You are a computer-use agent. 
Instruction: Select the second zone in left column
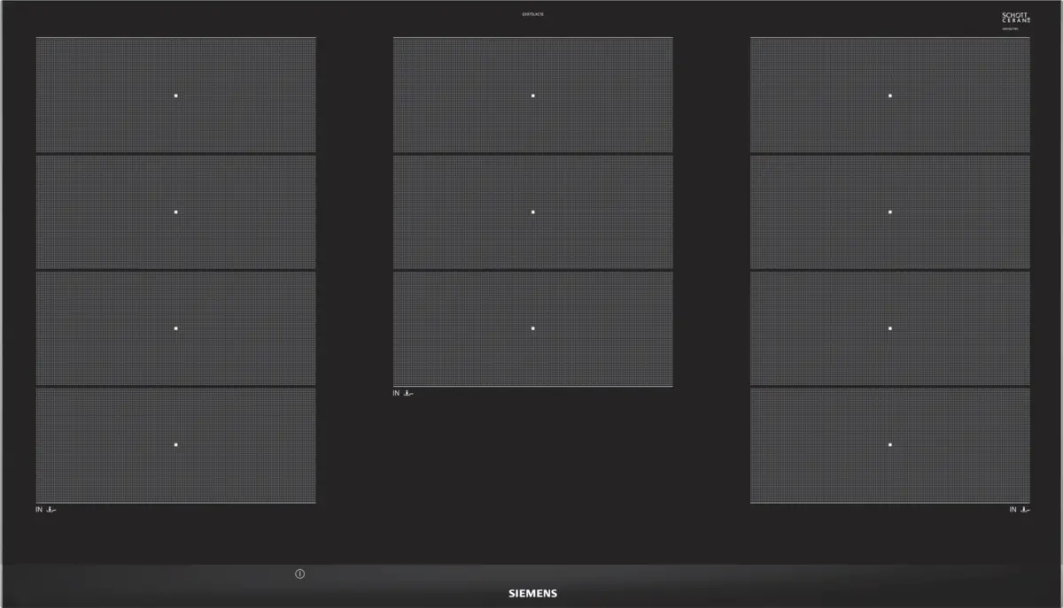pyautogui.click(x=176, y=212)
